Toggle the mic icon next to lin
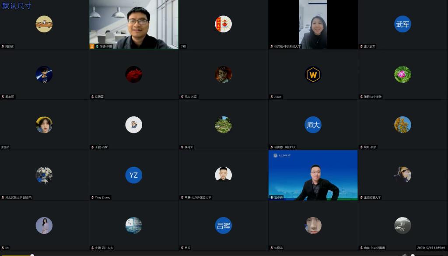Viewport: 448px width, 256px height. point(3,248)
